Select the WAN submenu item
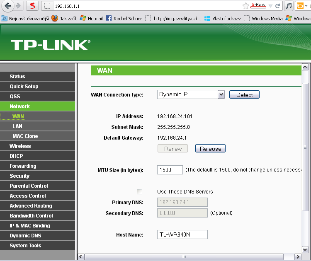Image resolution: width=311 pixels, height=261 pixels. click(37, 116)
